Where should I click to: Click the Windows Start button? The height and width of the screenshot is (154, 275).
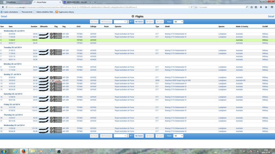point(5,151)
